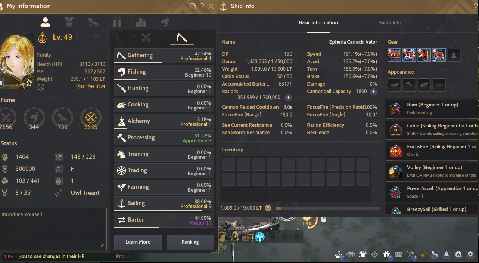Open the scroll history tab icon
This screenshot has height=263, width=479.
[93, 22]
